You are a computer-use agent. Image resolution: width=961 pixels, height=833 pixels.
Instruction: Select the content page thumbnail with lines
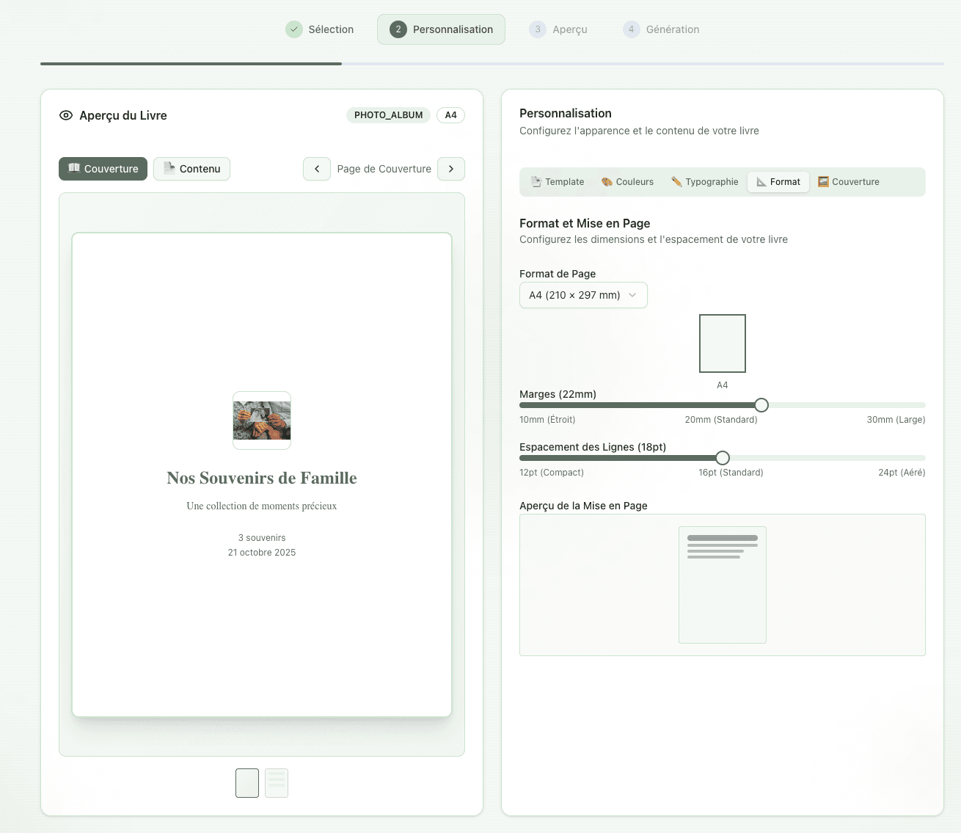pos(277,783)
